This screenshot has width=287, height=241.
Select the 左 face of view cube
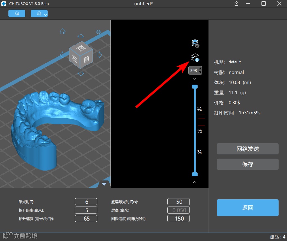click(x=75, y=59)
